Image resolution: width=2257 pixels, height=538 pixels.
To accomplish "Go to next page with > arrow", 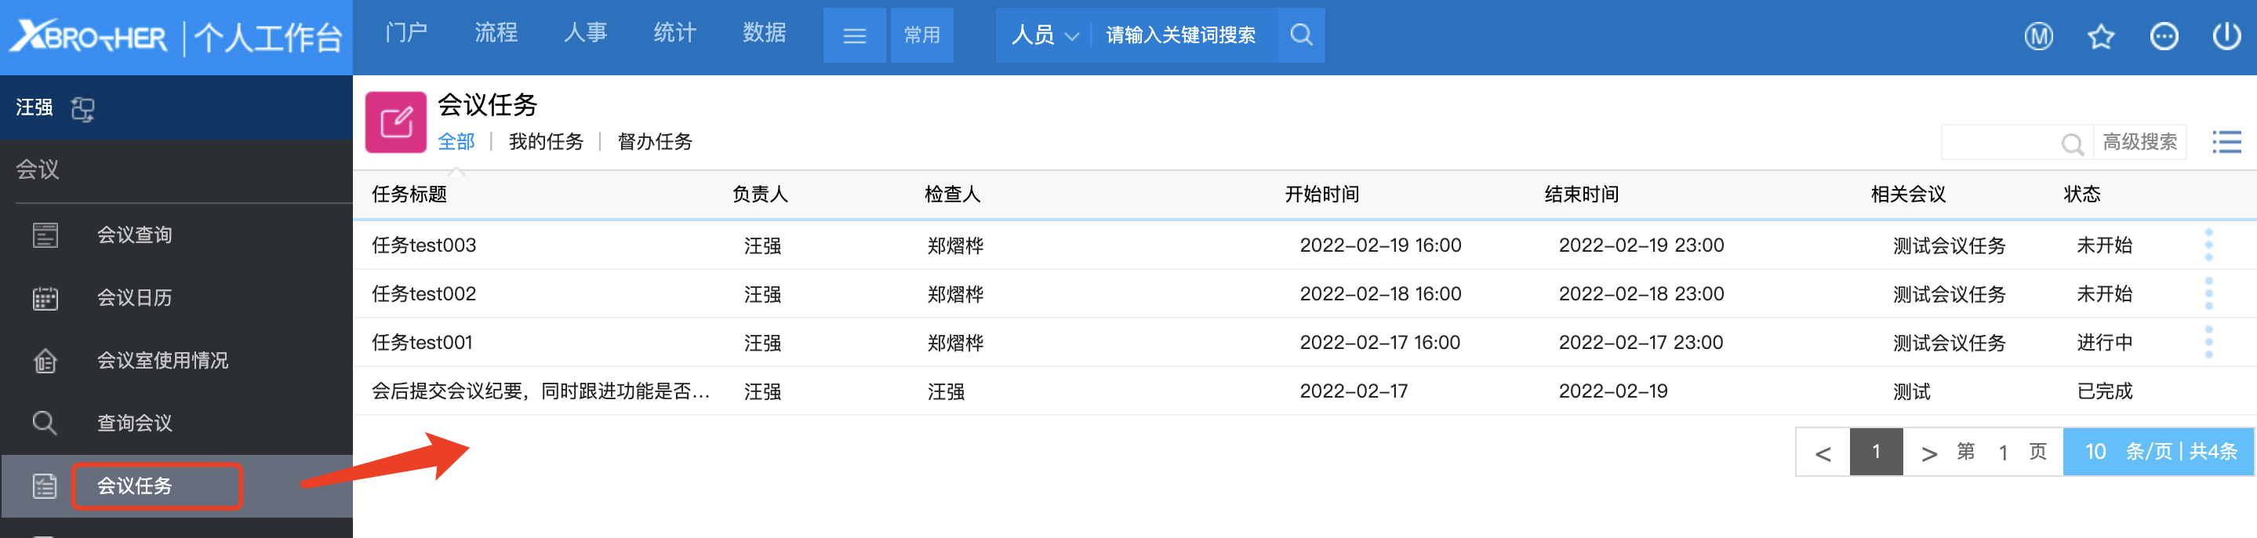I will click(1928, 453).
